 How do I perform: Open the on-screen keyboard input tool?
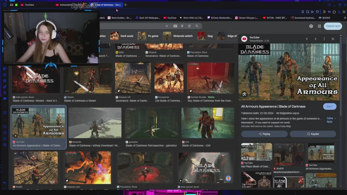[175, 26]
